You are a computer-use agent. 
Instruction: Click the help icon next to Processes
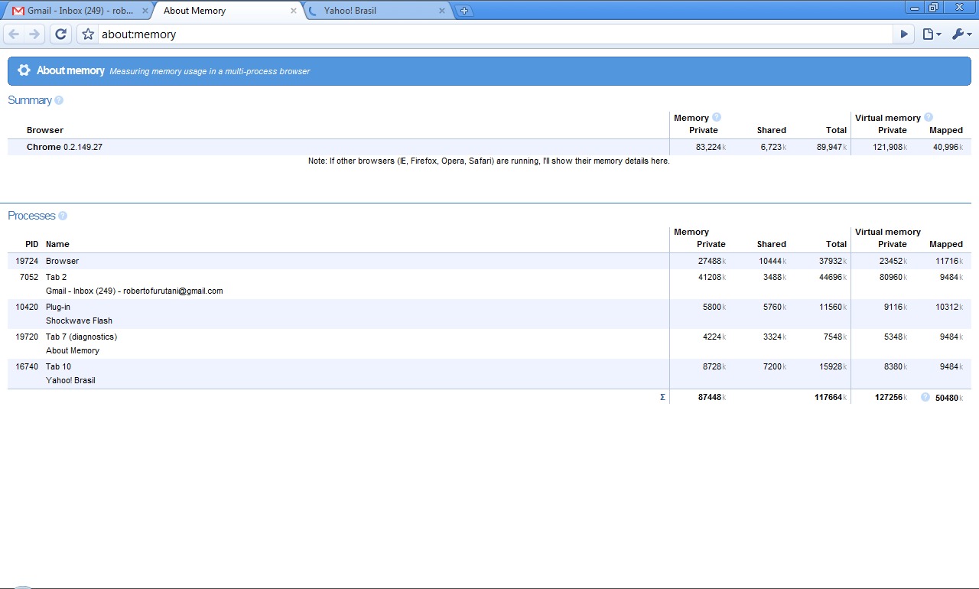coord(63,216)
